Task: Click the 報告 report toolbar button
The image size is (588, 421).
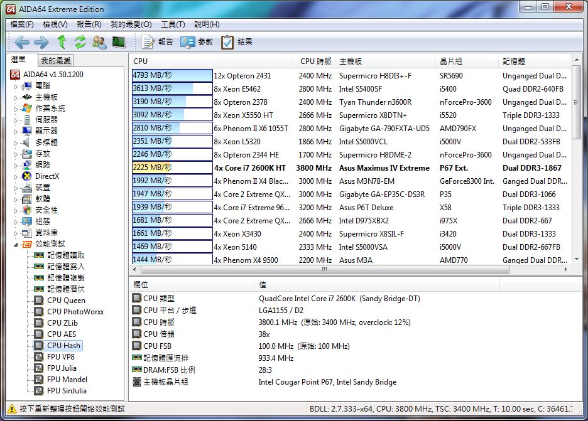Action: click(157, 42)
